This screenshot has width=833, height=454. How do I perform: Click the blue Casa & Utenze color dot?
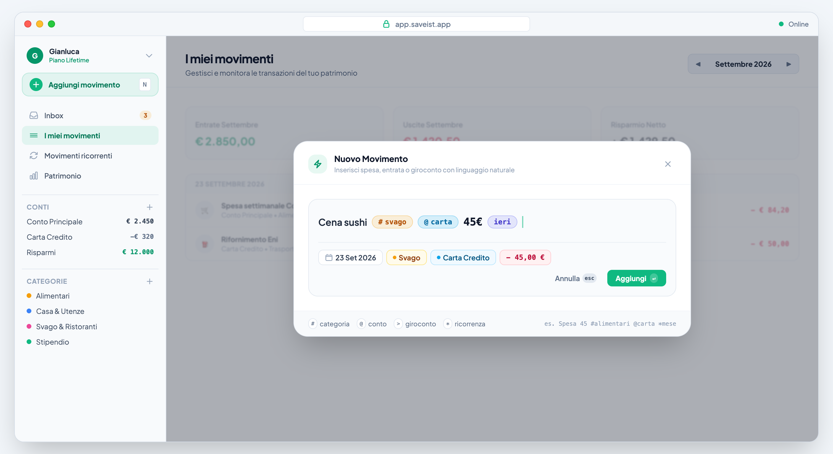click(29, 311)
